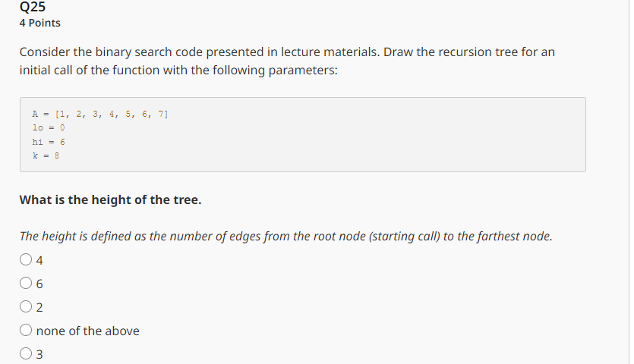The width and height of the screenshot is (634, 364).
Task: Click the option label text '2'
Action: (39, 307)
